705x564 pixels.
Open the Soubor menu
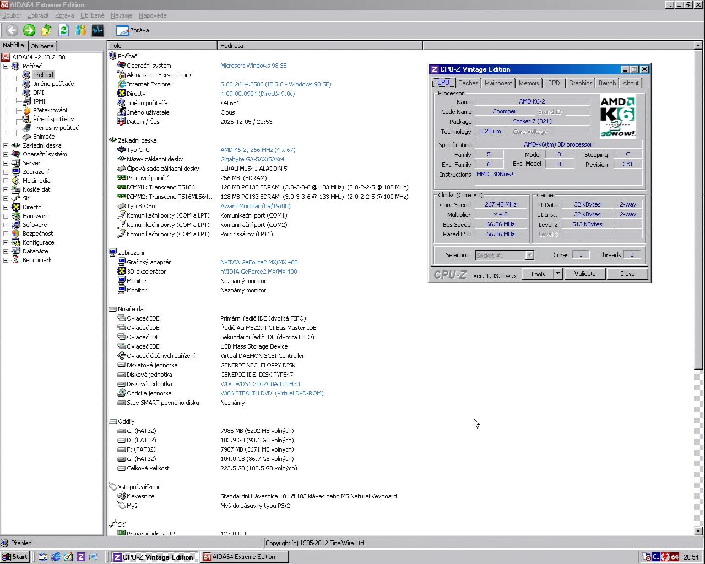coord(12,15)
